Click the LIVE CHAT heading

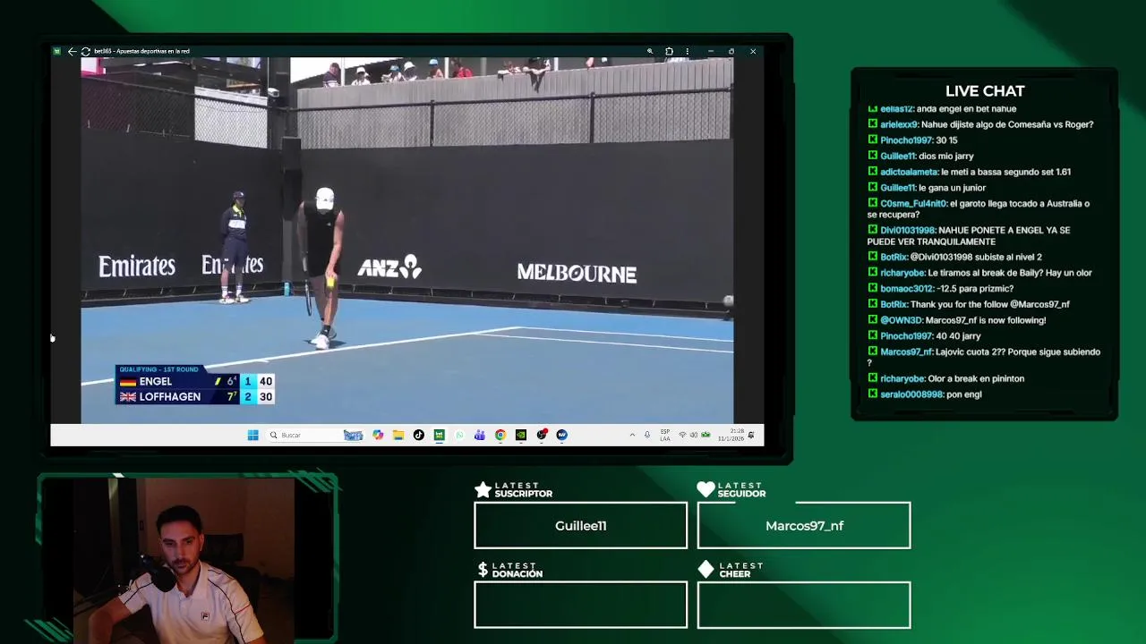pos(985,91)
